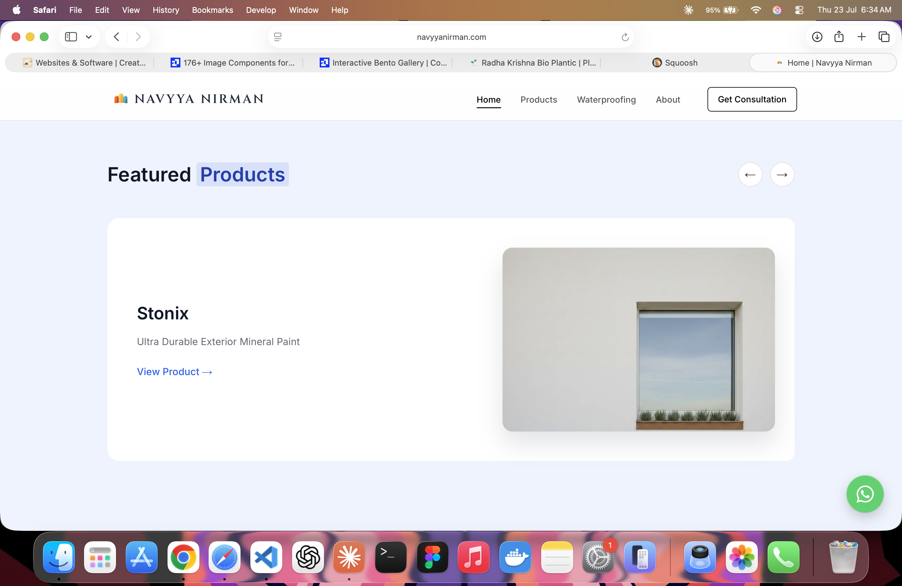Go forward with the Safari forward arrow
This screenshot has height=586, width=902.
pyautogui.click(x=138, y=37)
